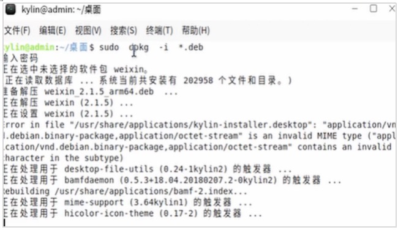Open the 文件(F) menu
The height and width of the screenshot is (230, 398).
pos(17,31)
